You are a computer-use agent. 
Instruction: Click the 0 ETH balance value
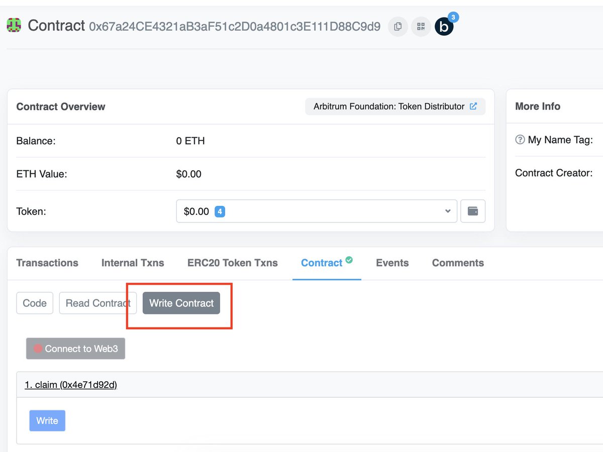(190, 141)
